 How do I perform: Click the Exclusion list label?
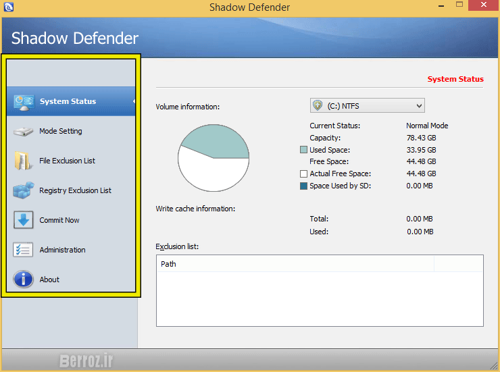click(177, 246)
